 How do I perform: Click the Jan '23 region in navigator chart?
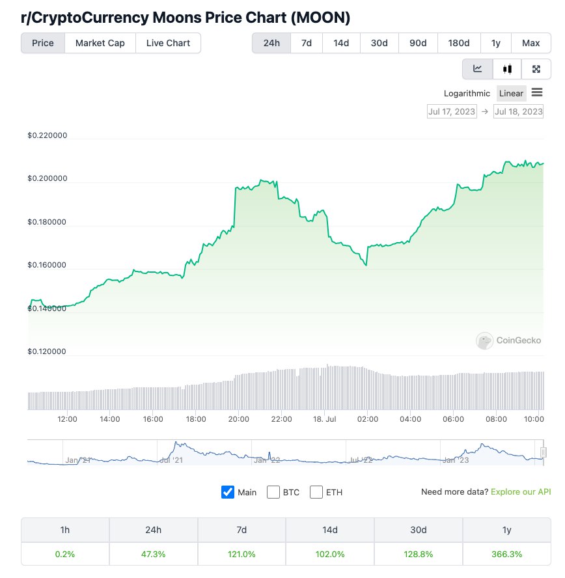pos(456,460)
